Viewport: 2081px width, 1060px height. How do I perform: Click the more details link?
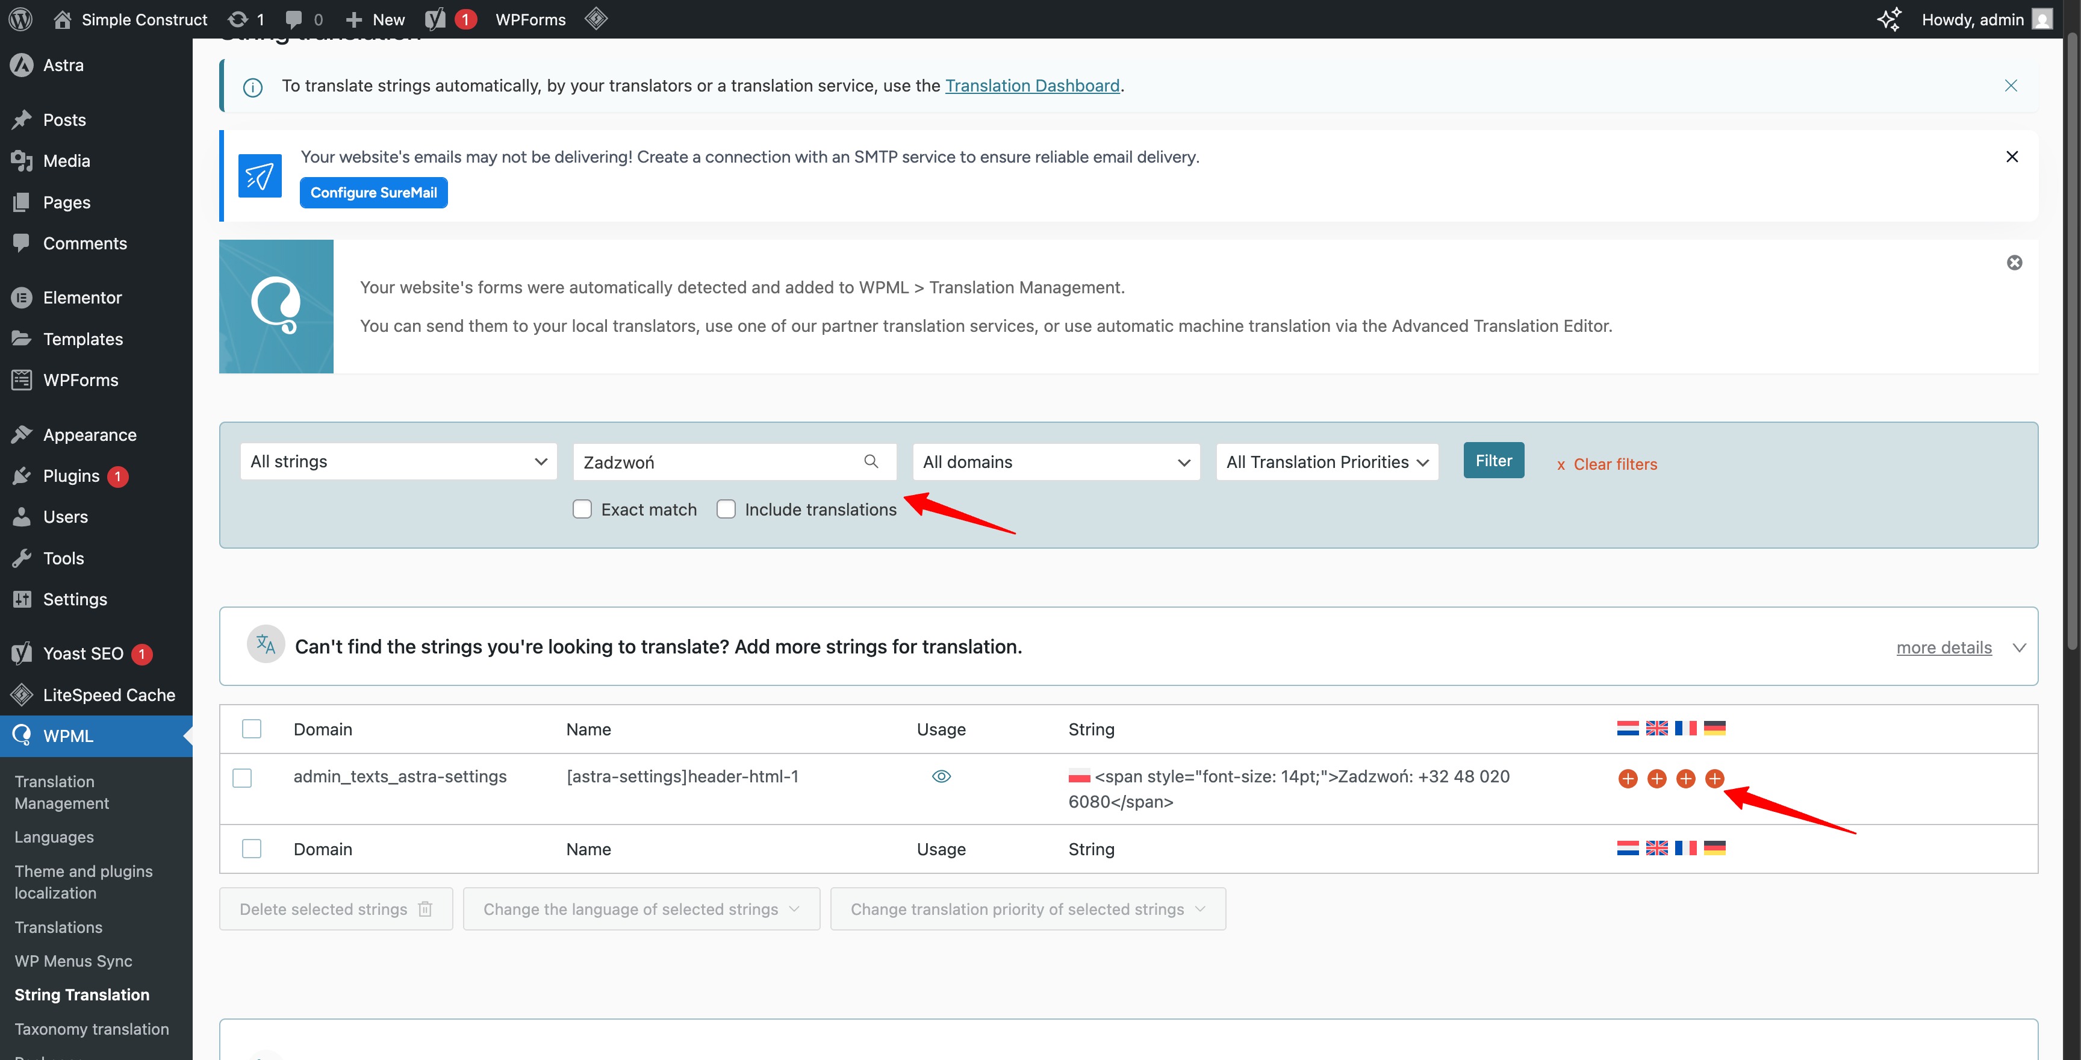(1944, 648)
